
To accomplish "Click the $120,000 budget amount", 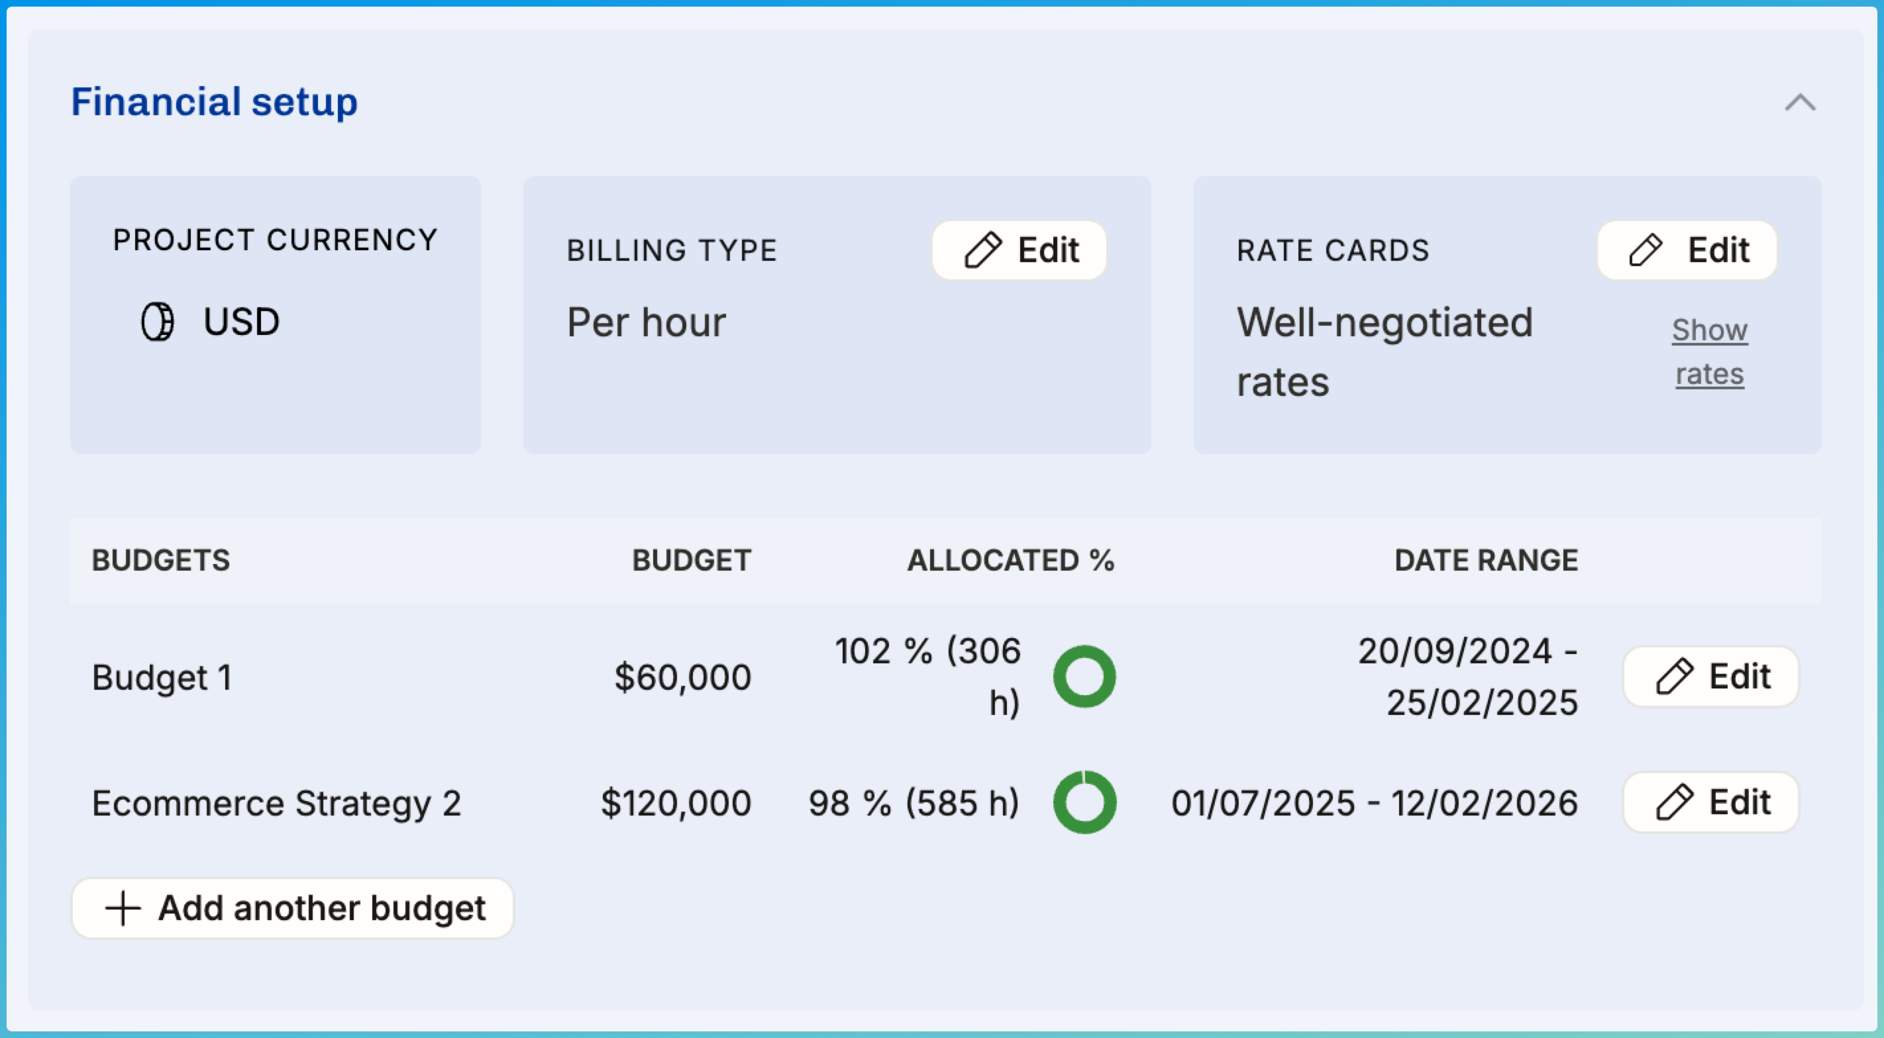I will 676,804.
